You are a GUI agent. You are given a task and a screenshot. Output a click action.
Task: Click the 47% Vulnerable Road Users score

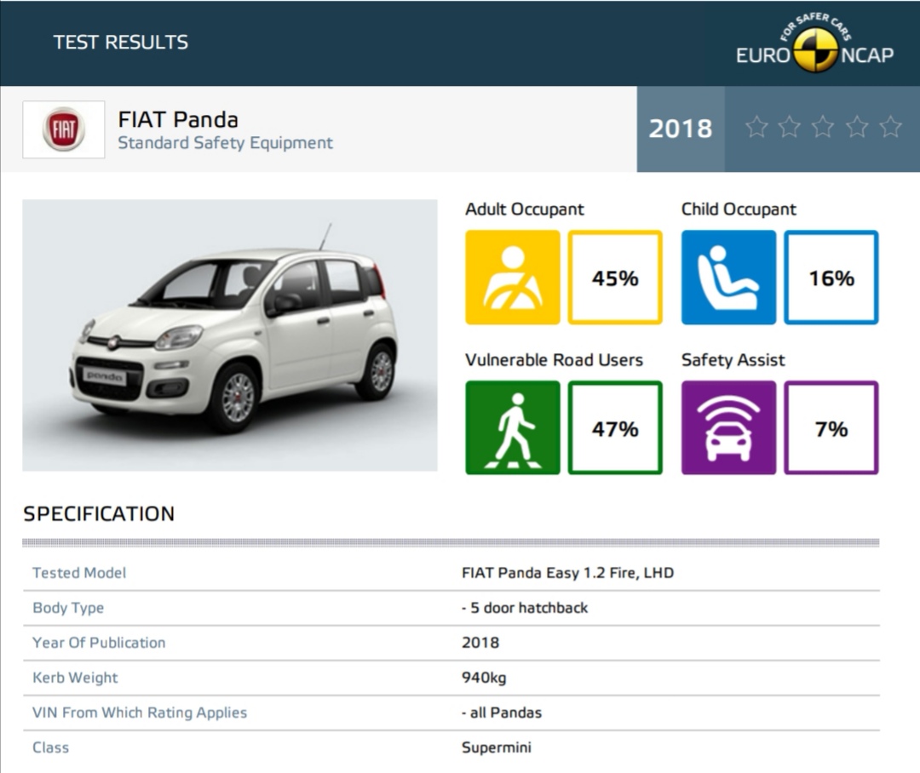tap(615, 427)
